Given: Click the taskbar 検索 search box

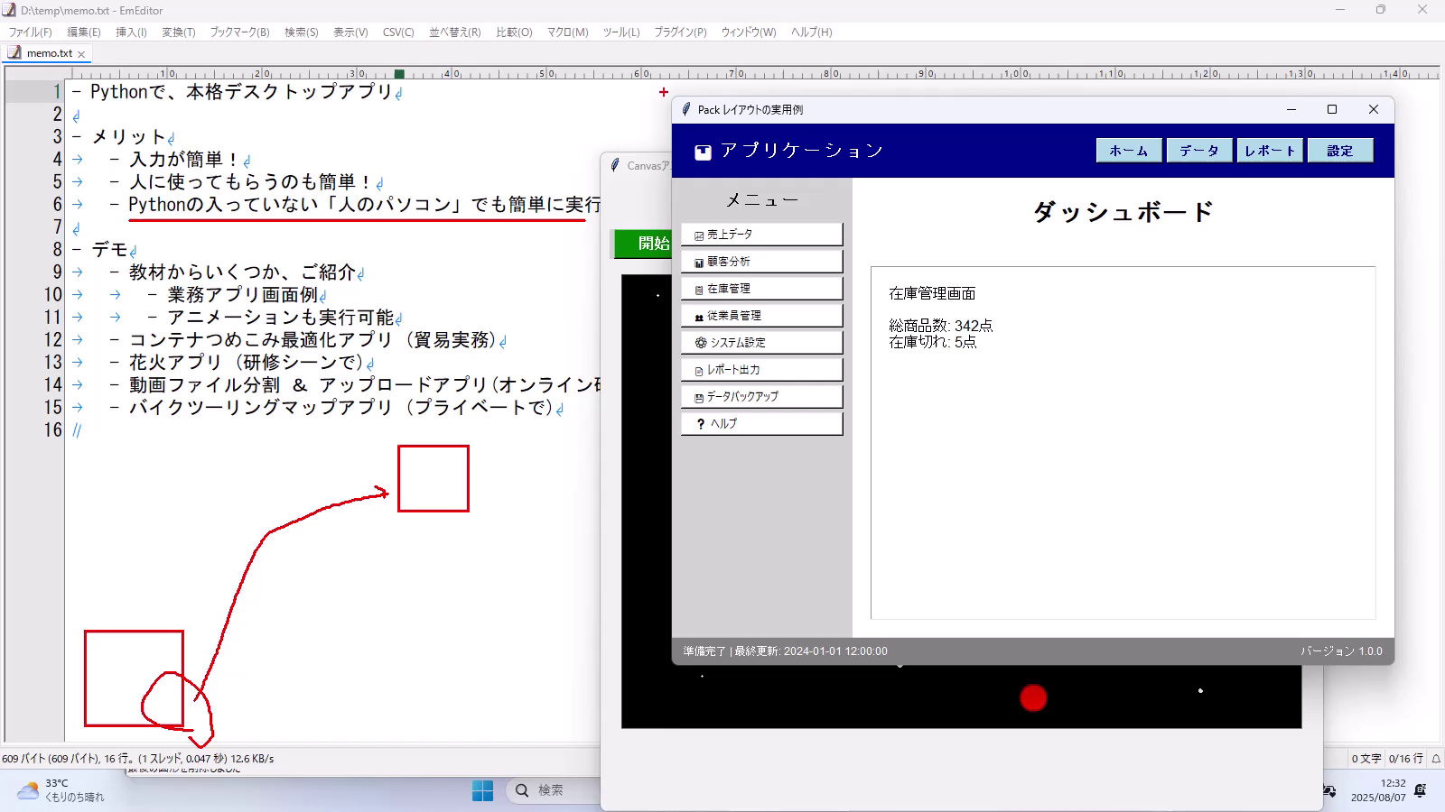Looking at the screenshot, I should 551,790.
